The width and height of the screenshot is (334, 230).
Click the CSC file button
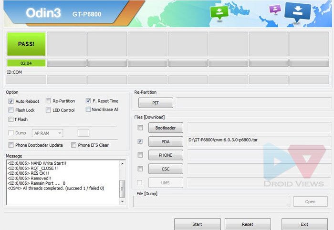[166, 169]
